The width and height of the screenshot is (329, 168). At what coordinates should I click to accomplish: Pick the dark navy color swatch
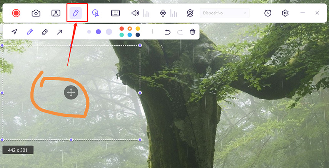(x=138, y=35)
